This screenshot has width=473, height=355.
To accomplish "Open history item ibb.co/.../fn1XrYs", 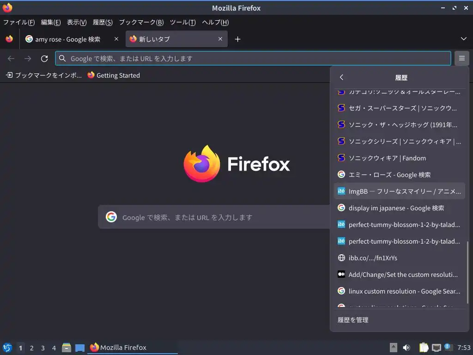I will coord(400,258).
